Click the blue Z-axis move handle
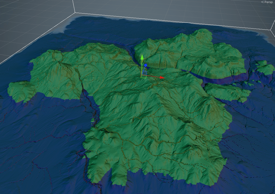The width and height of the screenshot is (275, 194). tap(145, 65)
